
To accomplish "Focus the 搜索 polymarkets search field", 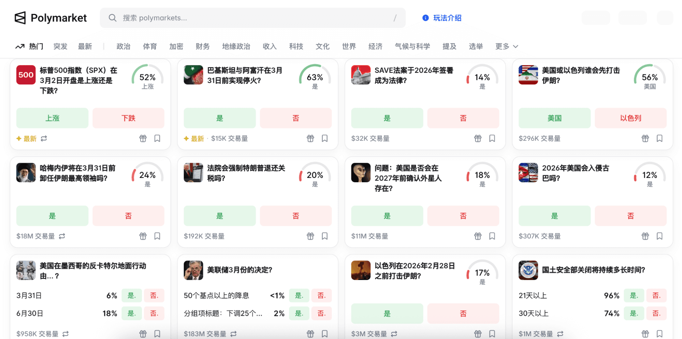I will click(252, 18).
